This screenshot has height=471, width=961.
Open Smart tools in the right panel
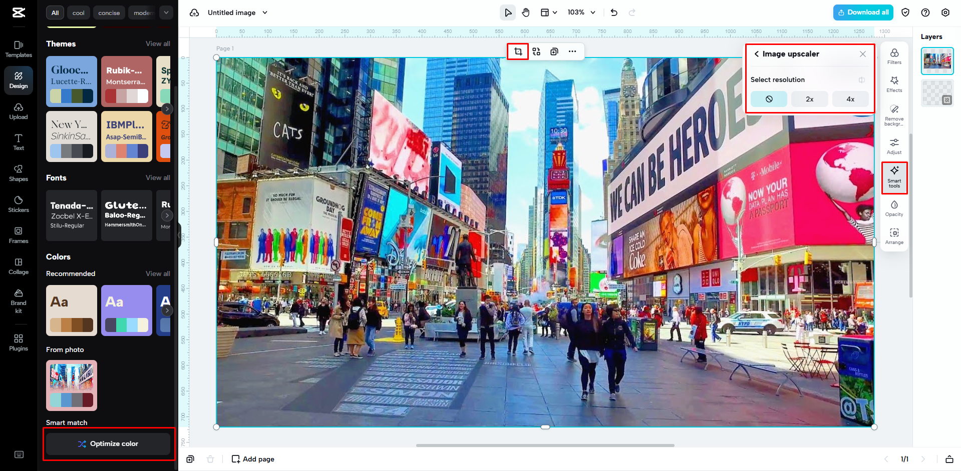tap(894, 177)
